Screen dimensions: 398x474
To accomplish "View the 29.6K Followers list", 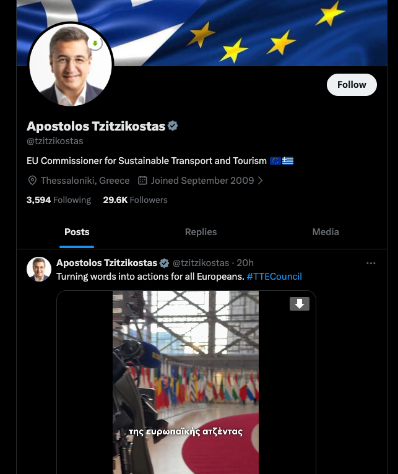I will click(135, 200).
